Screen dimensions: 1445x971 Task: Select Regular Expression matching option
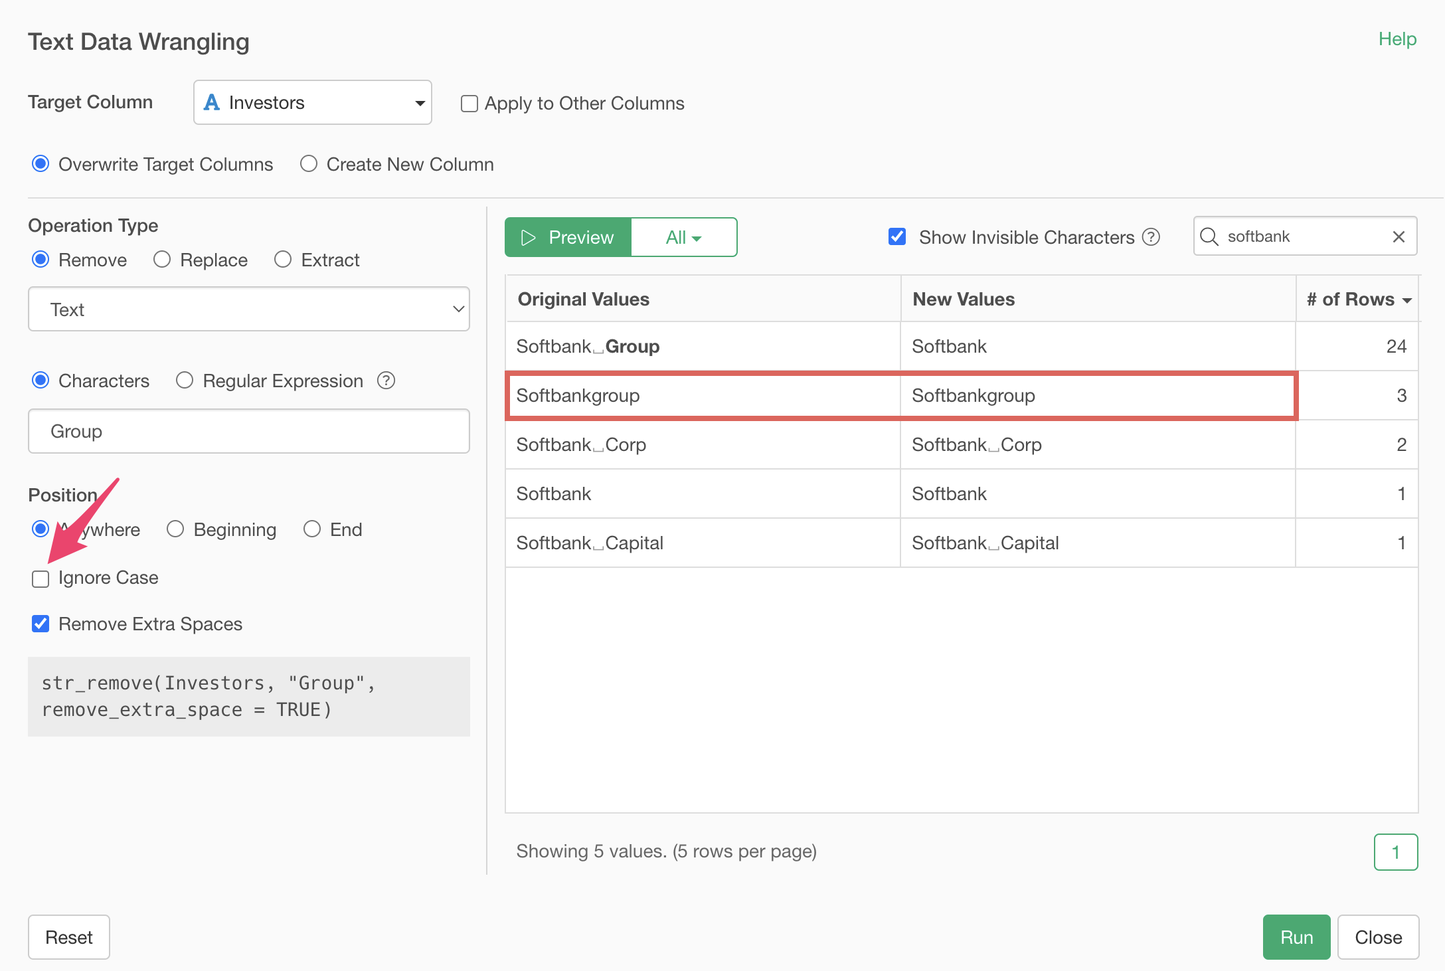coord(185,380)
